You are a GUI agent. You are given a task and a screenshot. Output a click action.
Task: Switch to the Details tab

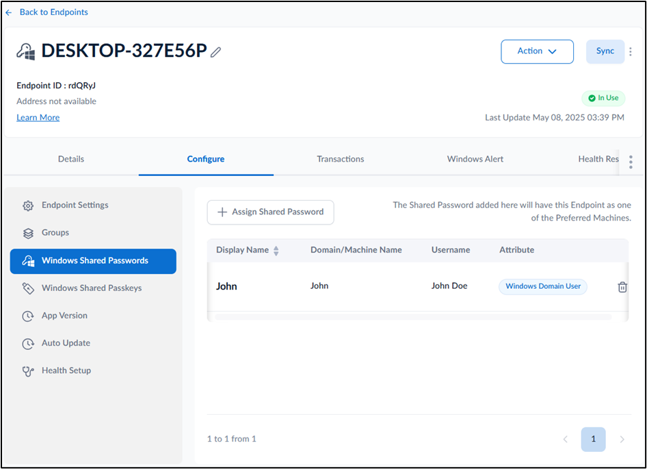(71, 159)
